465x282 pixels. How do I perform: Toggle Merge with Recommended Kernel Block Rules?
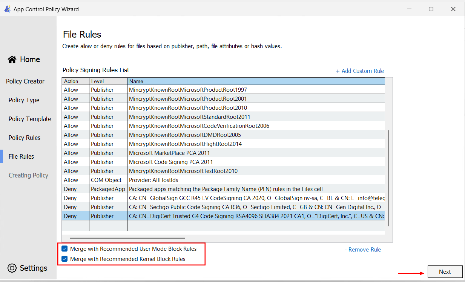(64, 259)
